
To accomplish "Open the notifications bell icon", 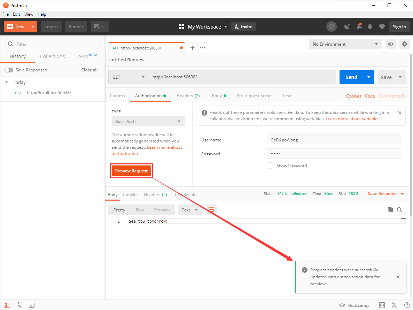I will point(370,26).
